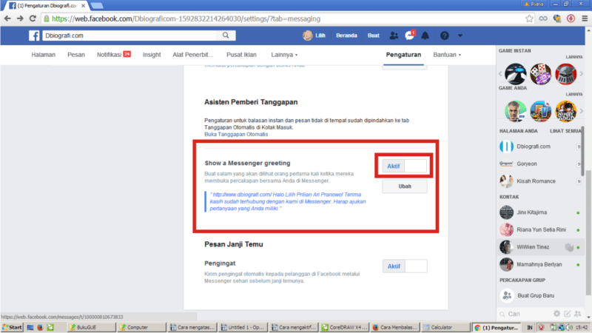The image size is (592, 333).
Task: Open the dice instant game icon
Action: tap(540, 73)
